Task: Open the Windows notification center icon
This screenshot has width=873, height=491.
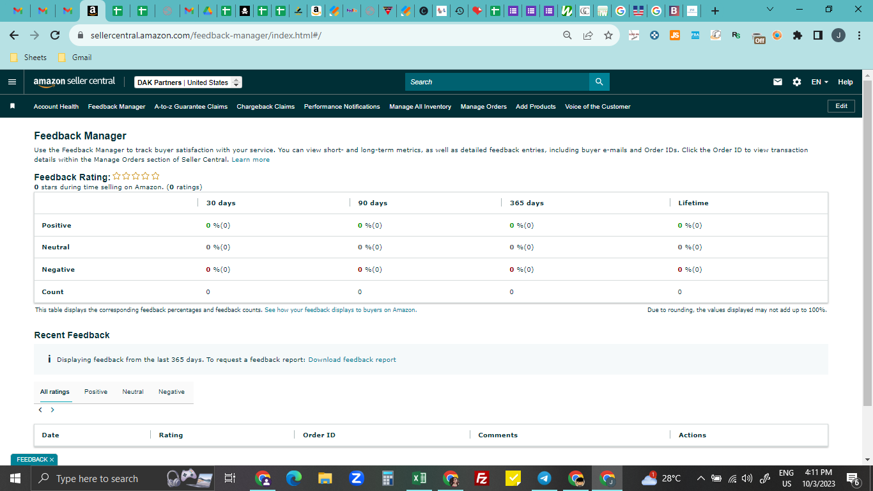Action: (x=853, y=478)
